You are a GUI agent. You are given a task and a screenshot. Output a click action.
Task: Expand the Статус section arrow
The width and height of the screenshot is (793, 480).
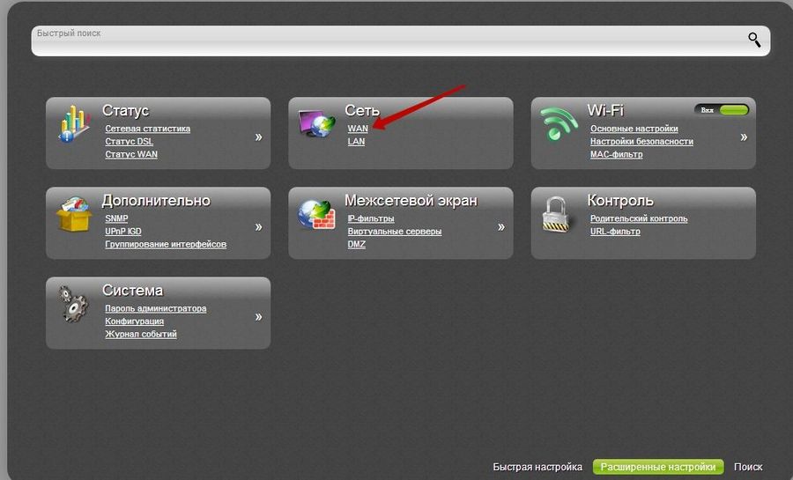point(258,137)
